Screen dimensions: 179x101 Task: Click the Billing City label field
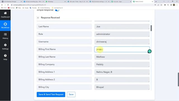[x=64, y=87]
